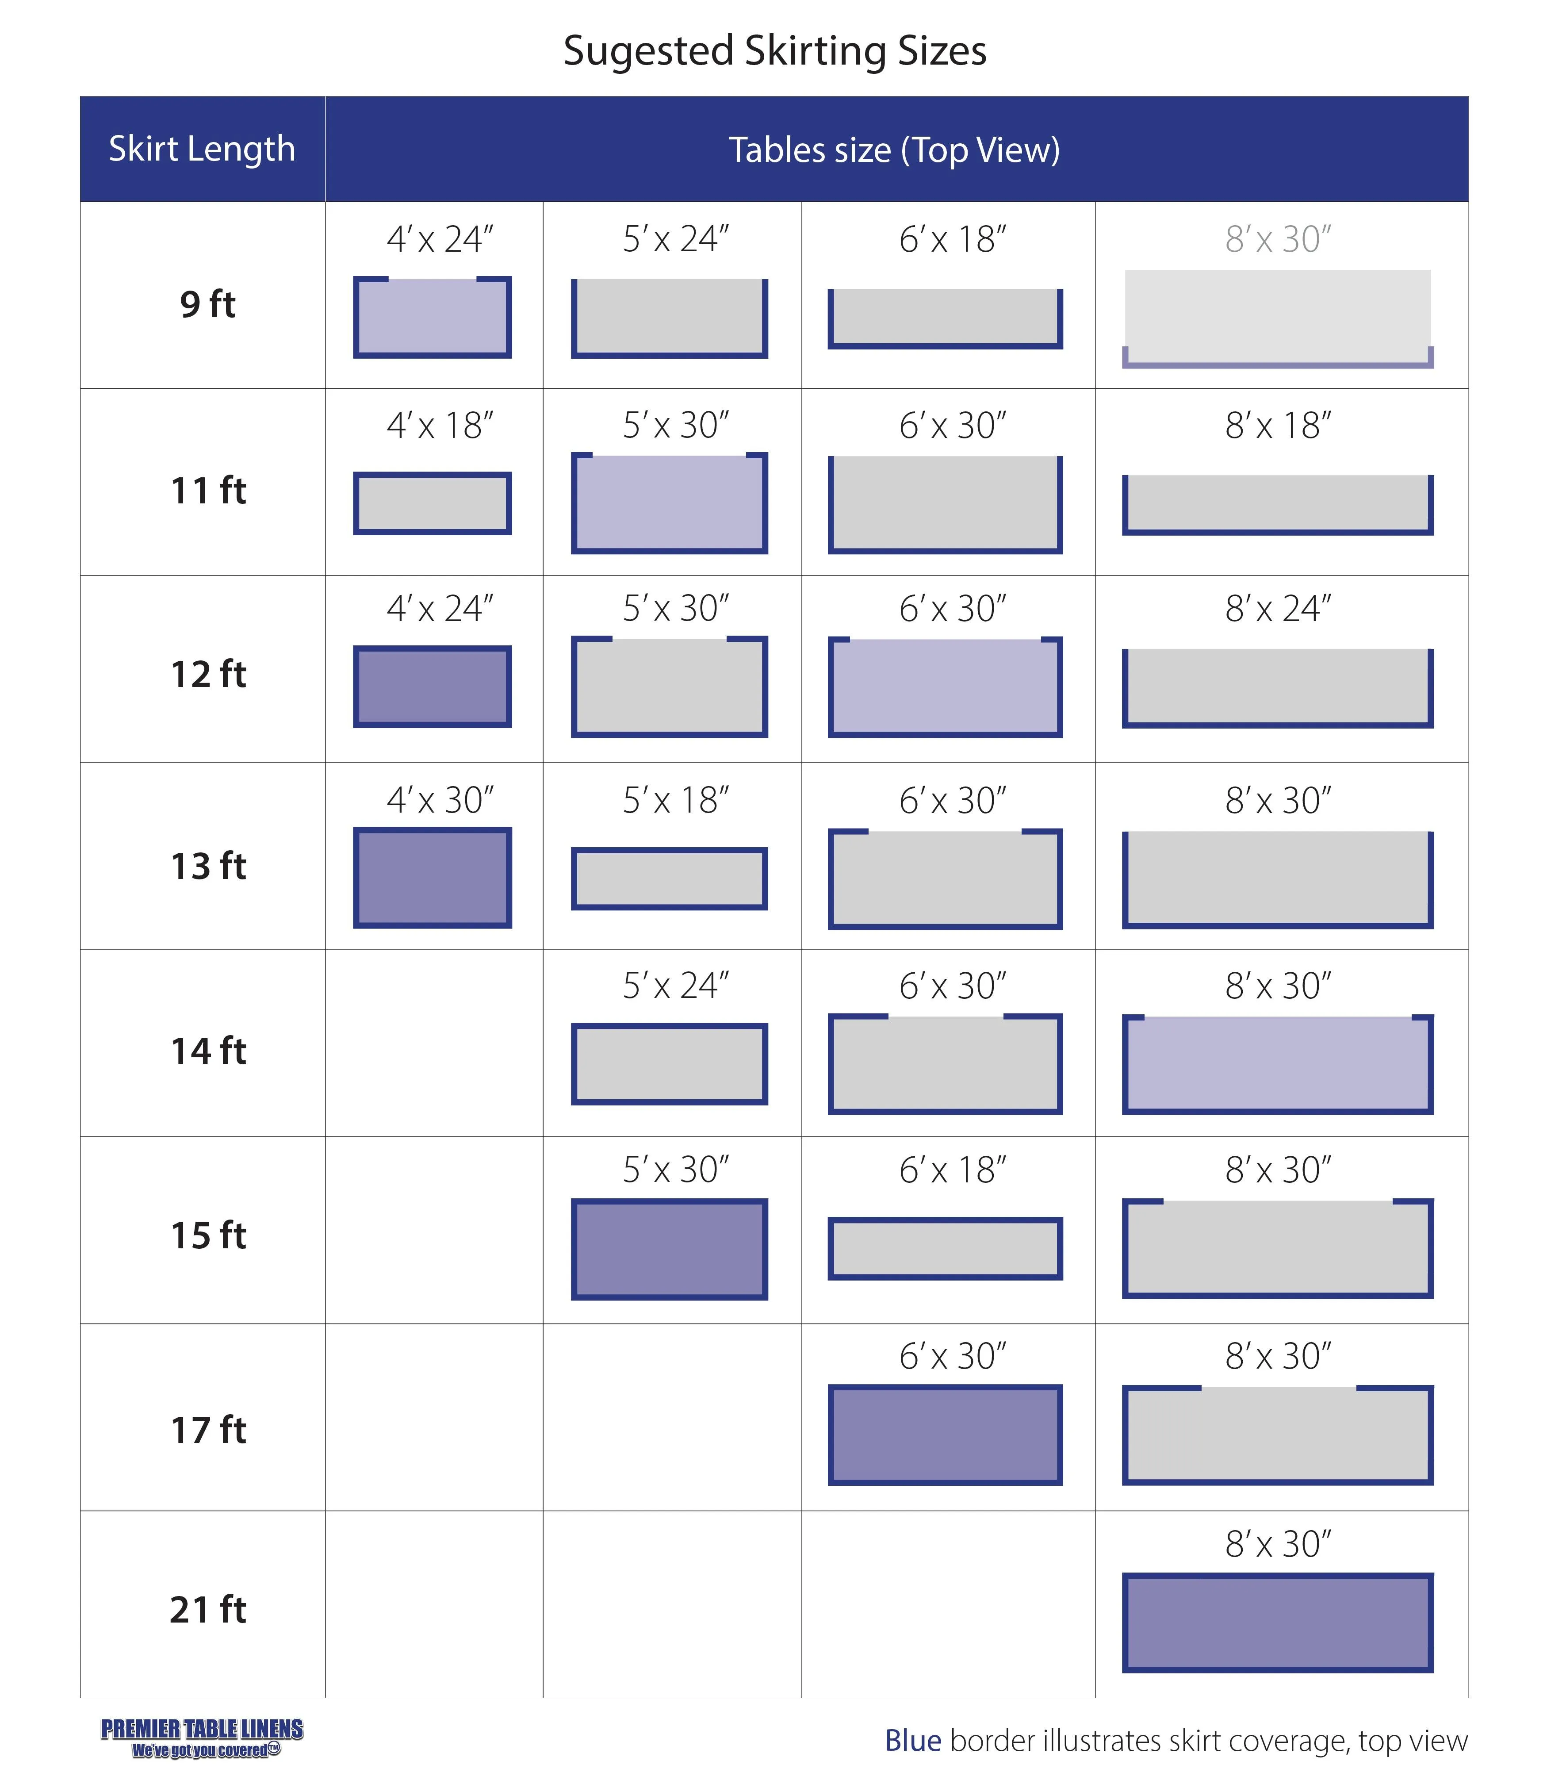This screenshot has height=1784, width=1547.
Task: Click the 8'x30" table diagram in 21 ft row
Action: (1277, 1622)
